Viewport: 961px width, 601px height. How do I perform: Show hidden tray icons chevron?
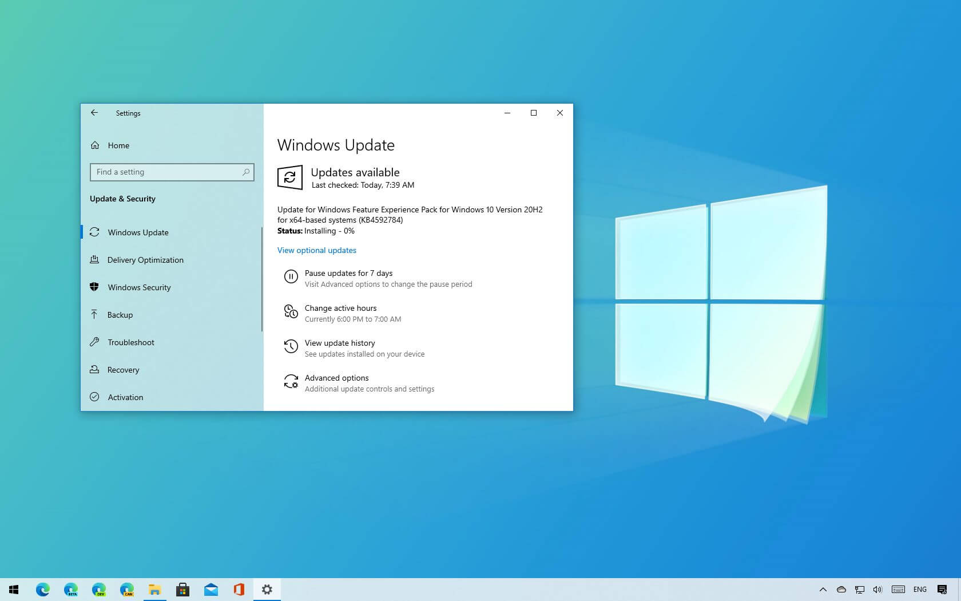click(823, 590)
